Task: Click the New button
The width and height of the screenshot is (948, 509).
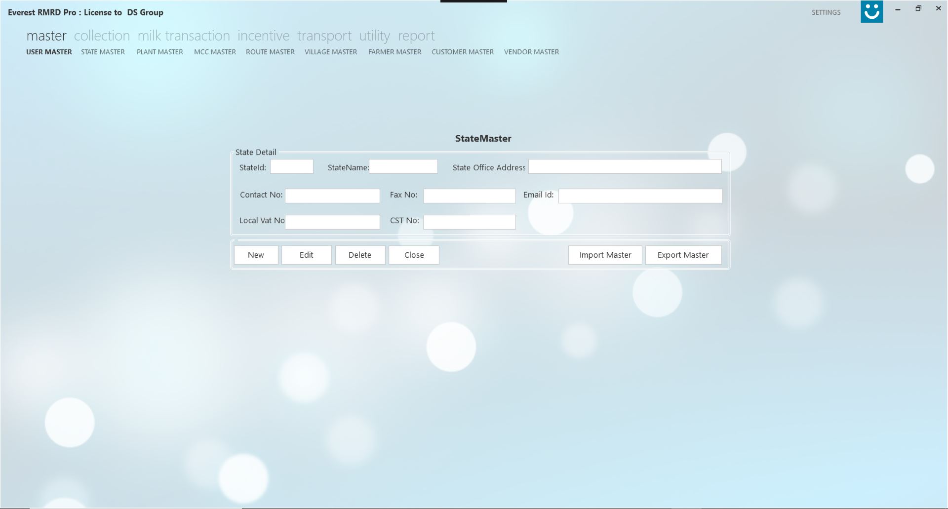Action: tap(256, 255)
